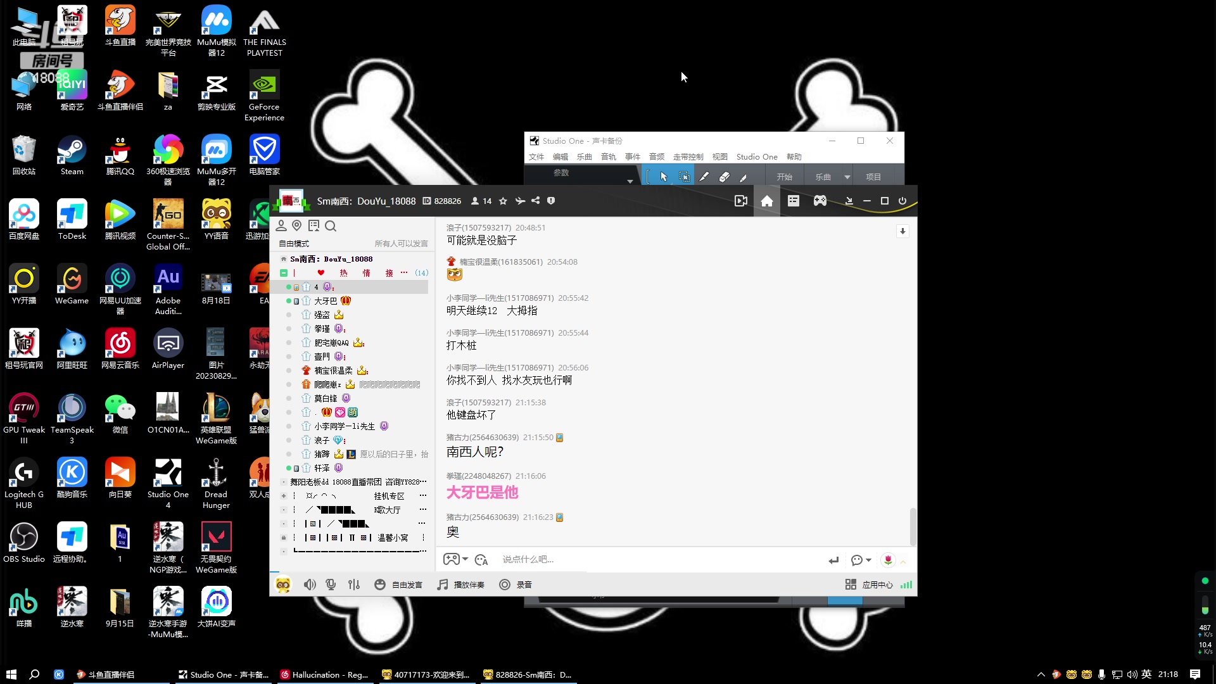The height and width of the screenshot is (684, 1216).
Task: Click the send enter arrow icon
Action: tap(833, 560)
